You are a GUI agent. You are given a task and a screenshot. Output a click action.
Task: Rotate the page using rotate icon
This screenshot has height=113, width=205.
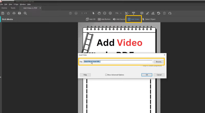point(170,13)
